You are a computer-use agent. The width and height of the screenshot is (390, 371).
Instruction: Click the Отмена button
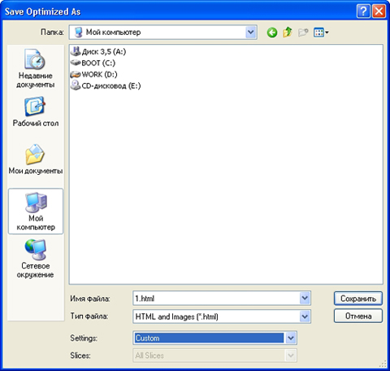coord(358,316)
